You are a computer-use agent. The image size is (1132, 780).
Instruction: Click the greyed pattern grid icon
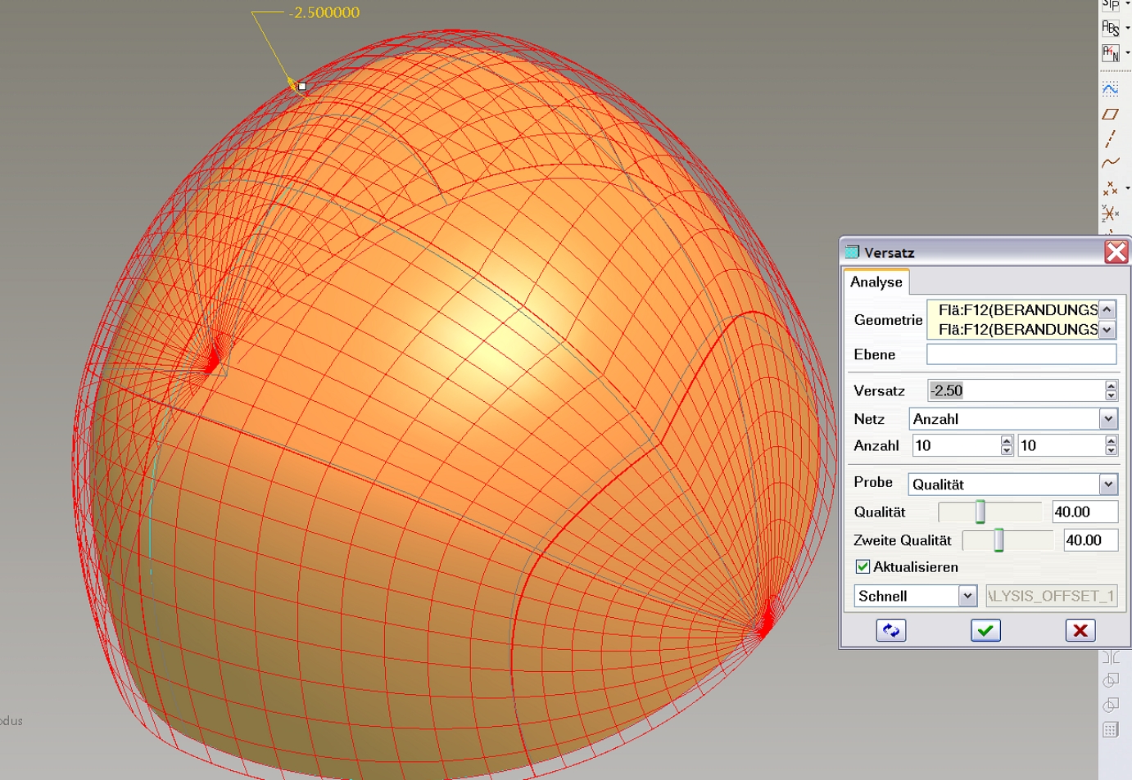click(1111, 729)
